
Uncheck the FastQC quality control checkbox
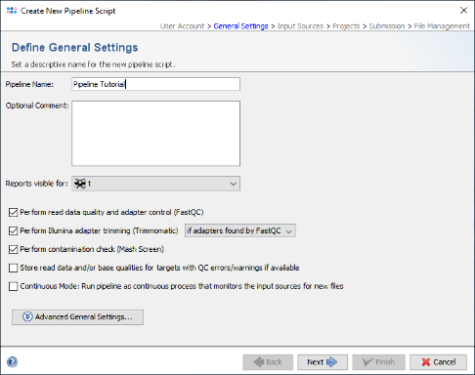coord(13,213)
